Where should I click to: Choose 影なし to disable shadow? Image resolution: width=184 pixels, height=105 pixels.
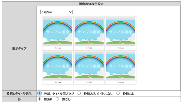tap(57, 99)
